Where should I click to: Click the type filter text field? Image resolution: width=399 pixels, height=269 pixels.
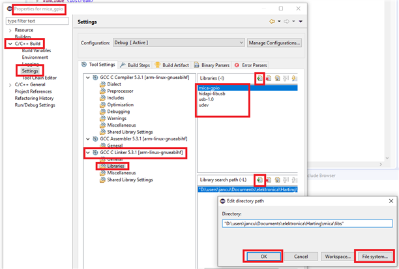pos(37,21)
